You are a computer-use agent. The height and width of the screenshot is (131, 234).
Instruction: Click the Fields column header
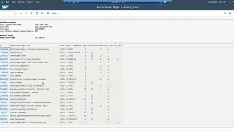click(x=84, y=45)
